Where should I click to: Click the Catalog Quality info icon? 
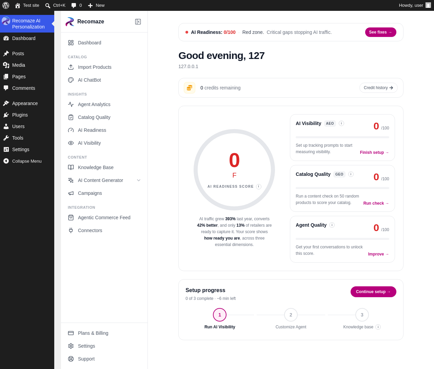(x=351, y=174)
